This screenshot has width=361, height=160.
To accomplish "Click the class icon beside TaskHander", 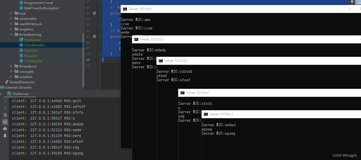I will pyautogui.click(x=21, y=61).
